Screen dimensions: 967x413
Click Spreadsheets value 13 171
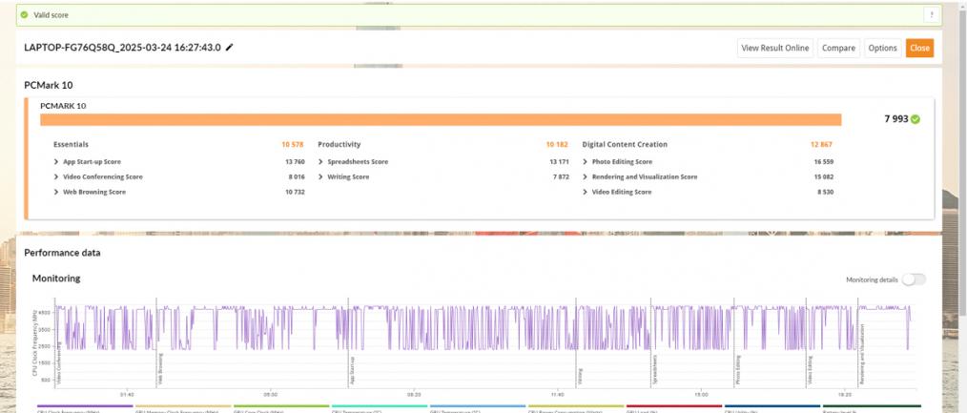coord(560,161)
